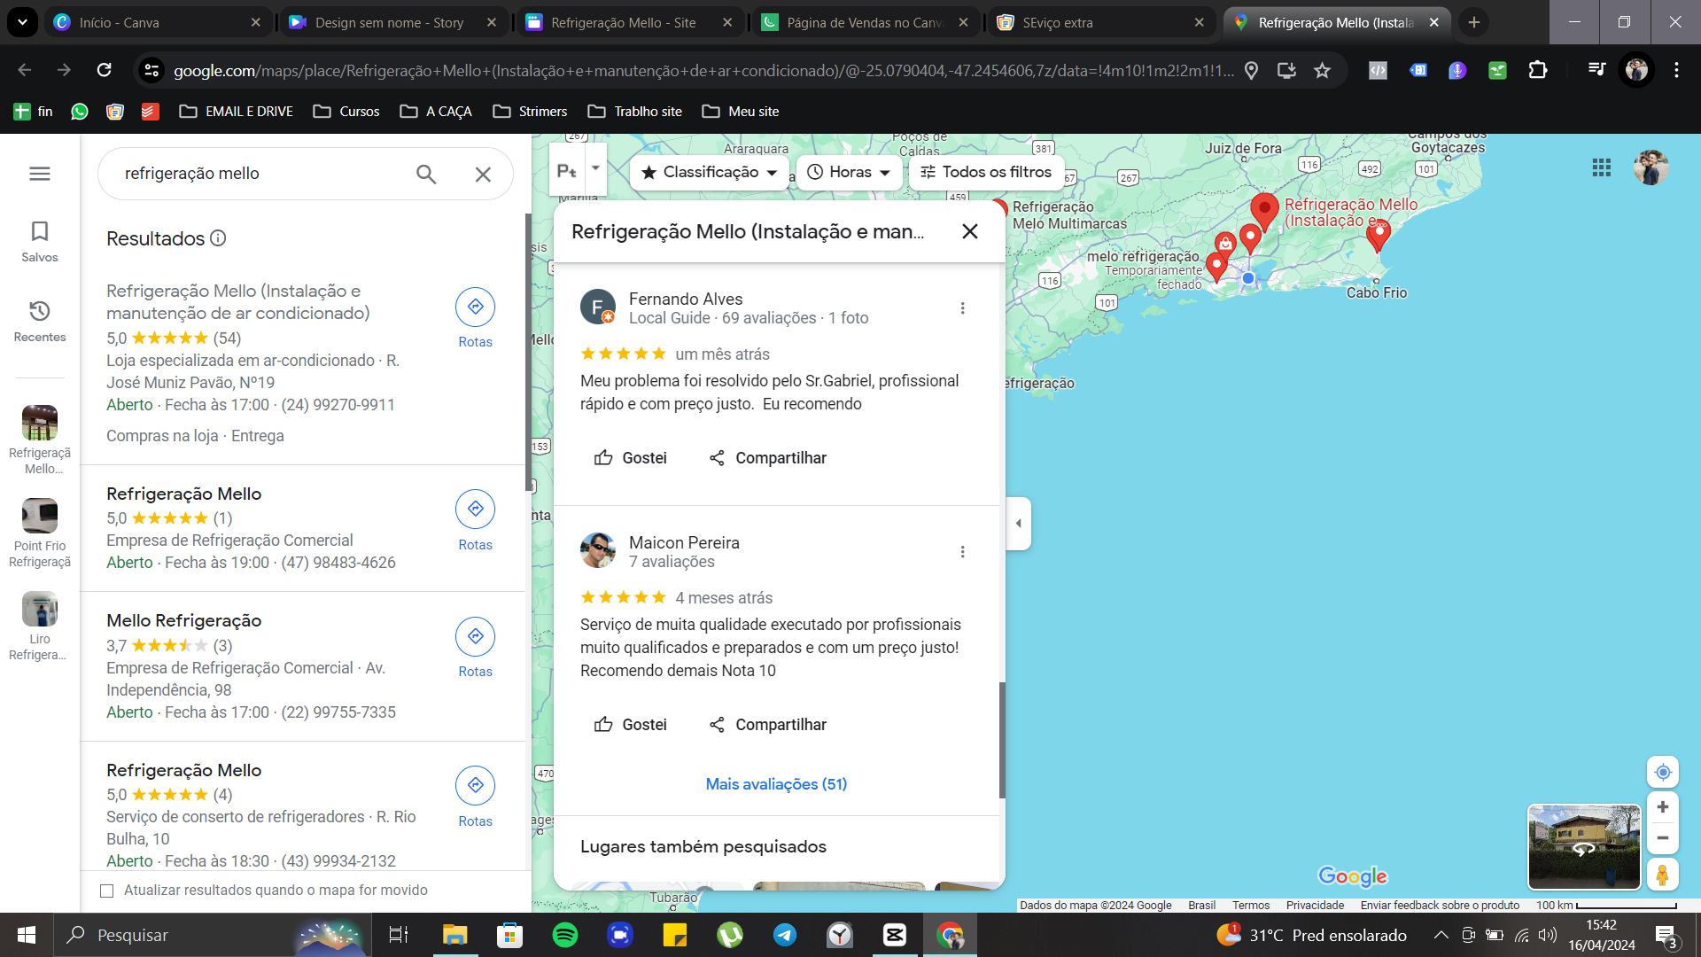This screenshot has height=957, width=1701.
Task: Switch to Design sem nome - Story tab
Action: click(393, 22)
